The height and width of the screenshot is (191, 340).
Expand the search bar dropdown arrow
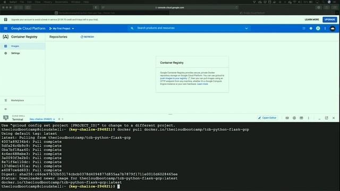tap(246, 28)
